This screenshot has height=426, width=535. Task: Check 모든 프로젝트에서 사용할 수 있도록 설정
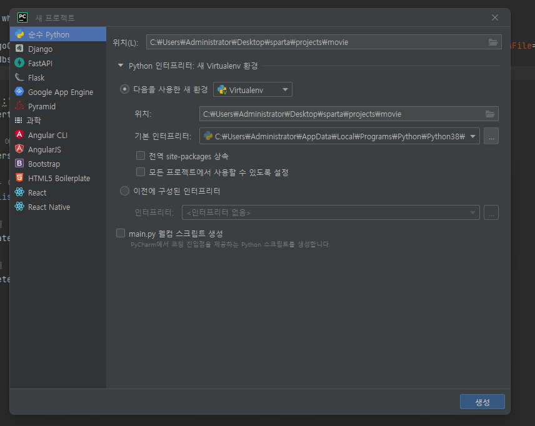point(141,172)
